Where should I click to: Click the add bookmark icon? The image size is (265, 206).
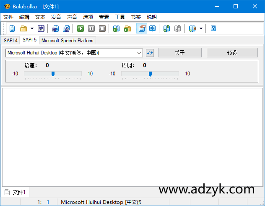(192, 28)
